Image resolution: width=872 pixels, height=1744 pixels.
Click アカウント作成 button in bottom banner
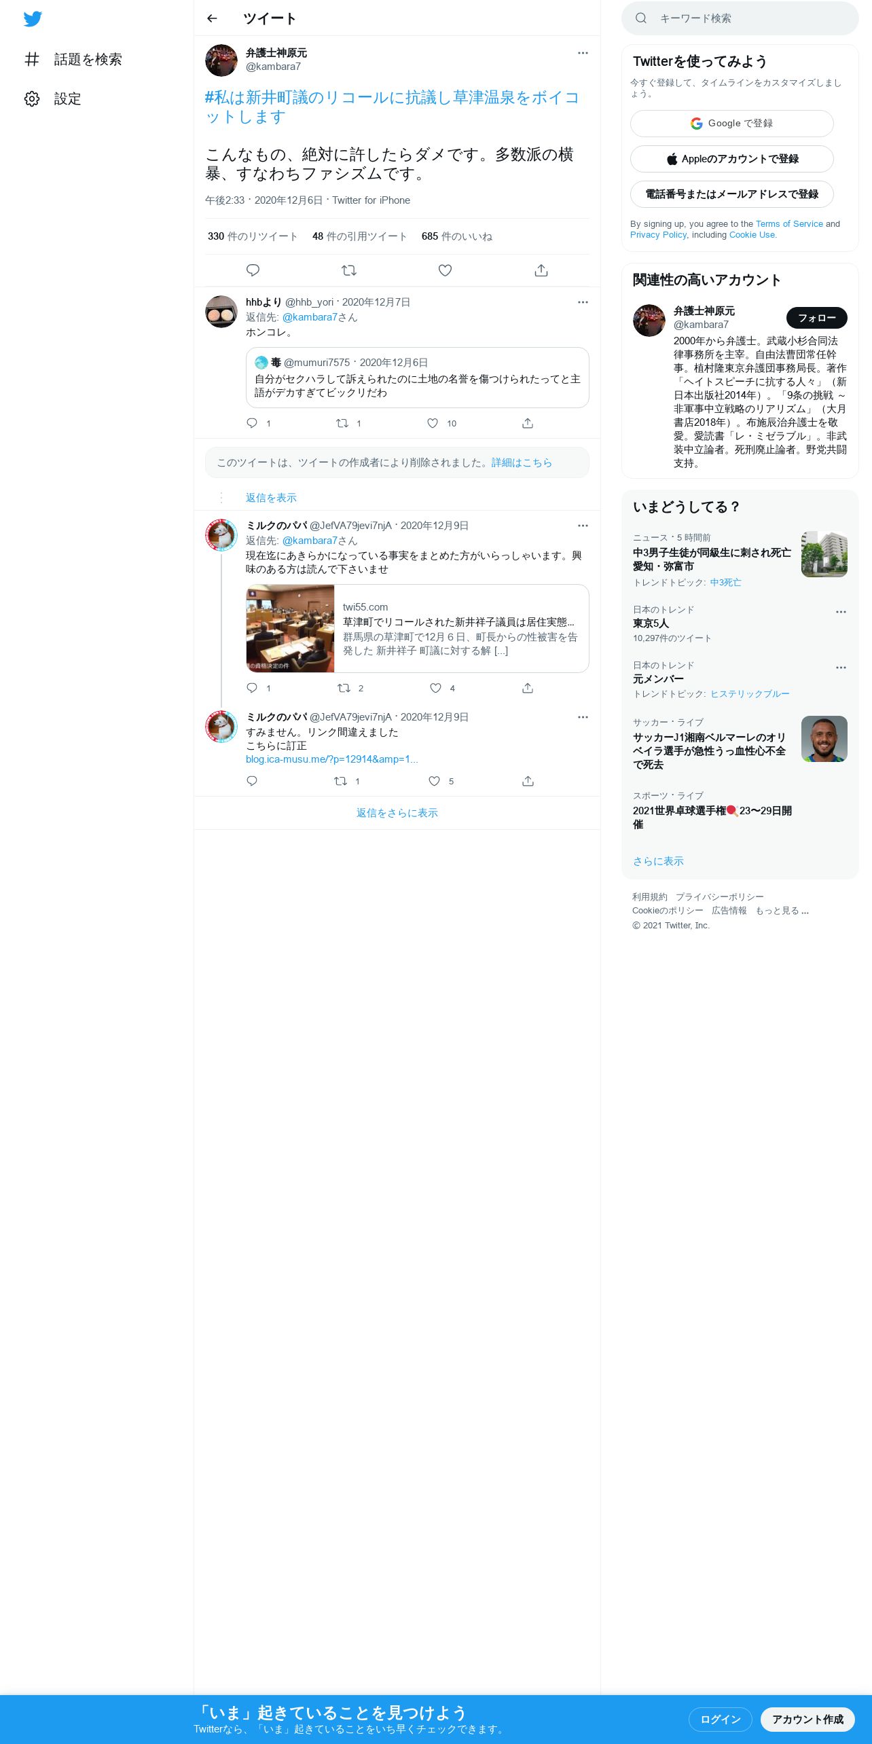[x=807, y=1719]
